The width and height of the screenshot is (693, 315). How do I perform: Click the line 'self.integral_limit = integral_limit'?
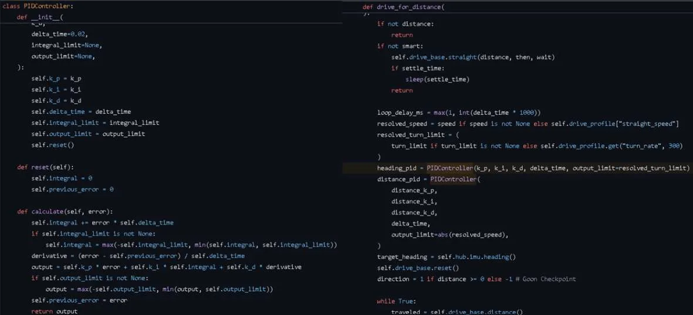pos(95,123)
